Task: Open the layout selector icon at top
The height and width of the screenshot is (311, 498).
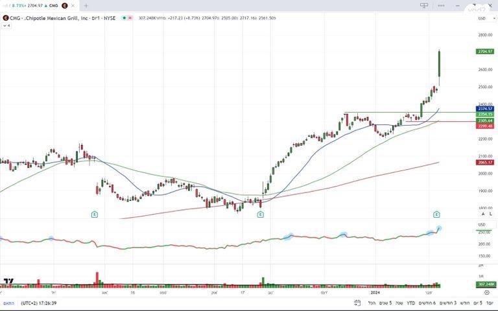Action: pyautogui.click(x=424, y=5)
